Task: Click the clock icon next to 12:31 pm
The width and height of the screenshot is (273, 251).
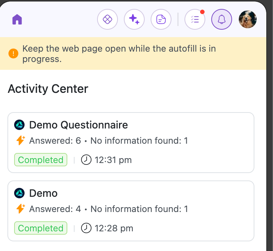Action: click(x=86, y=160)
